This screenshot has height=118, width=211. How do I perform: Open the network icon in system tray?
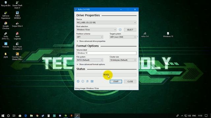point(186,116)
